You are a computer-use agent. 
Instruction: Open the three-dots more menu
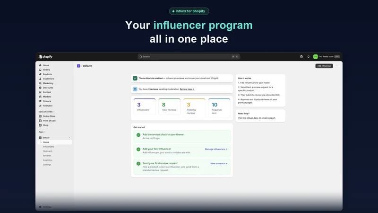coord(337,66)
